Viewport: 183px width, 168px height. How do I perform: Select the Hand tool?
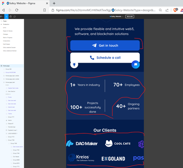coord(11,16)
